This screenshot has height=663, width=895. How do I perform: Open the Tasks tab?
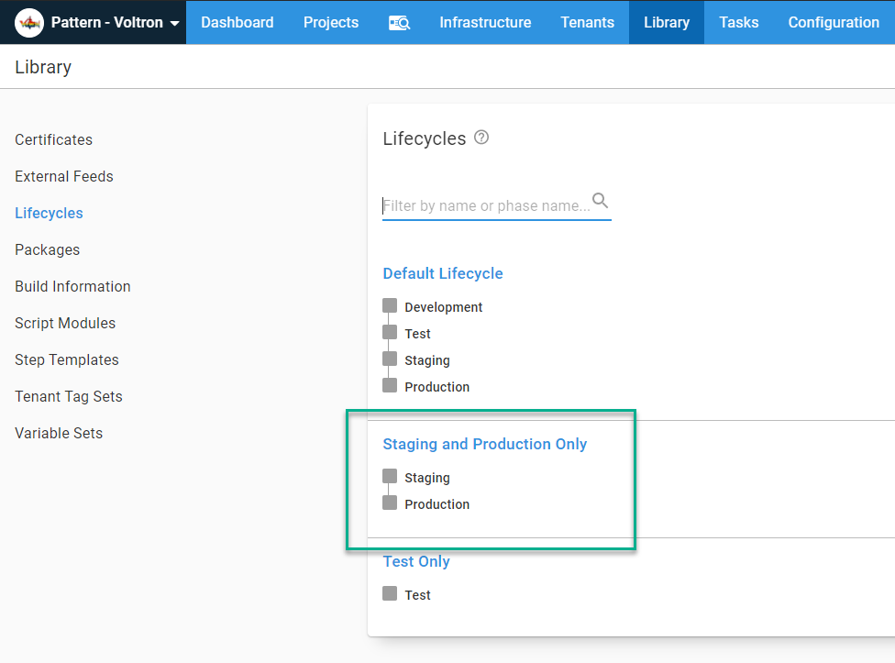(738, 22)
